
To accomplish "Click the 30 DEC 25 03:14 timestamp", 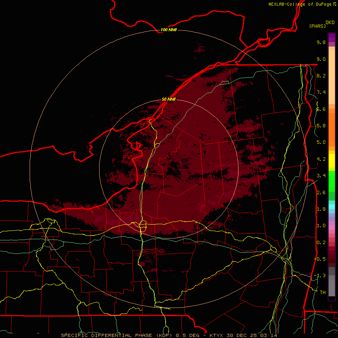I will pyautogui.click(x=252, y=335).
